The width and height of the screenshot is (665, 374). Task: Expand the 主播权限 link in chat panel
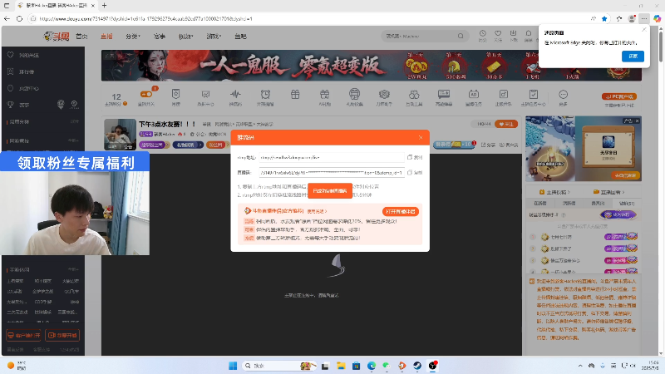(x=554, y=192)
